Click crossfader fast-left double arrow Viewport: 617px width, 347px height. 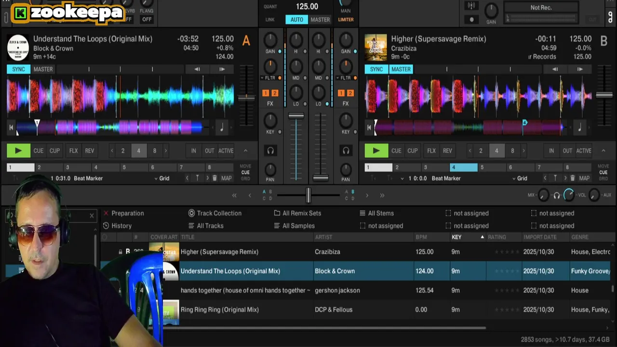pyautogui.click(x=234, y=195)
